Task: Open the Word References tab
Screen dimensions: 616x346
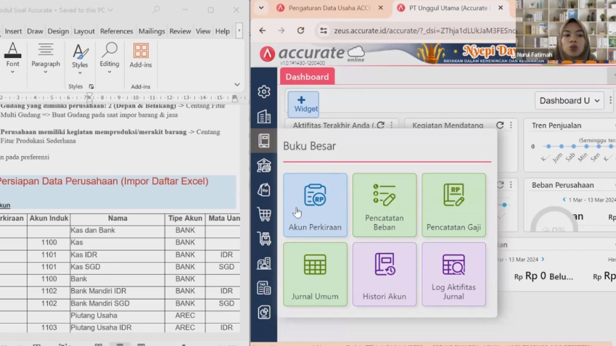Action: click(116, 31)
